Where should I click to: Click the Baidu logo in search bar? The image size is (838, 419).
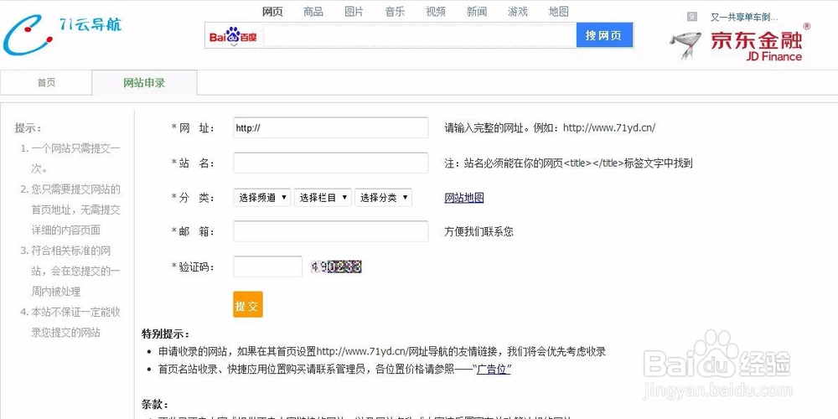tap(233, 36)
